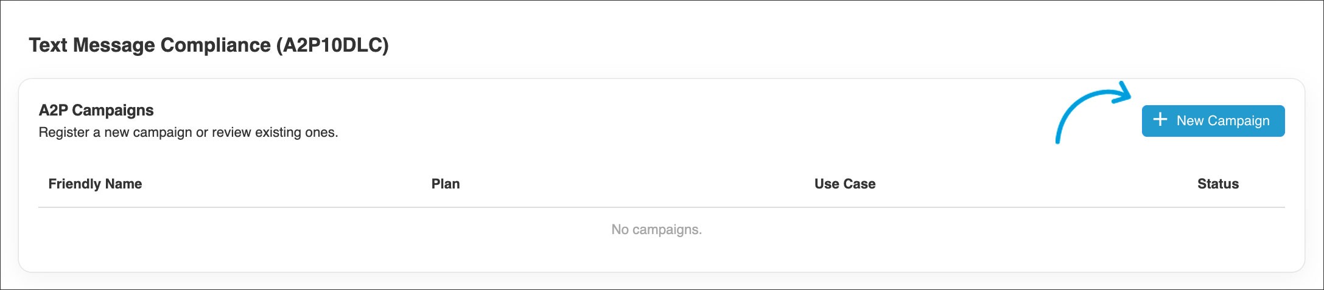Click the '(A2P10DLC)' text in the title
Screen dimensions: 1324x290
pos(332,46)
